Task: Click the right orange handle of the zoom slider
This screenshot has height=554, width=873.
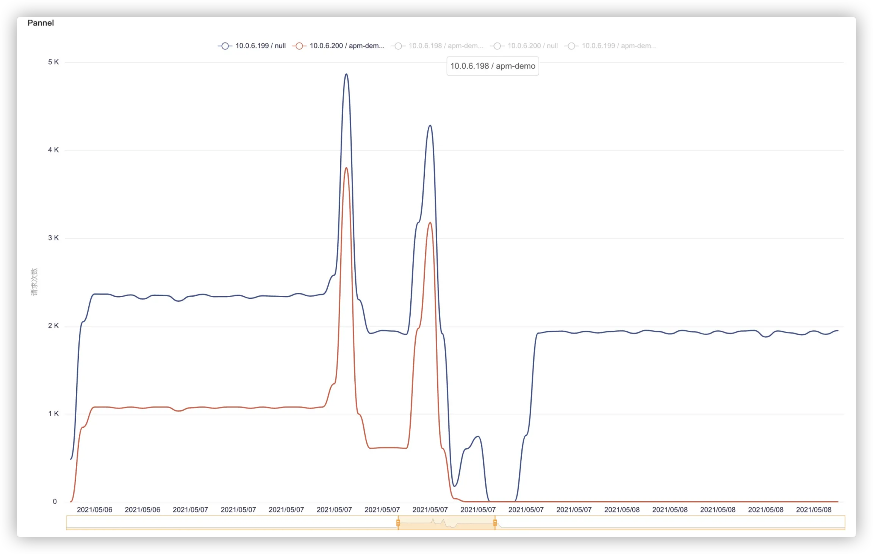Action: 495,523
